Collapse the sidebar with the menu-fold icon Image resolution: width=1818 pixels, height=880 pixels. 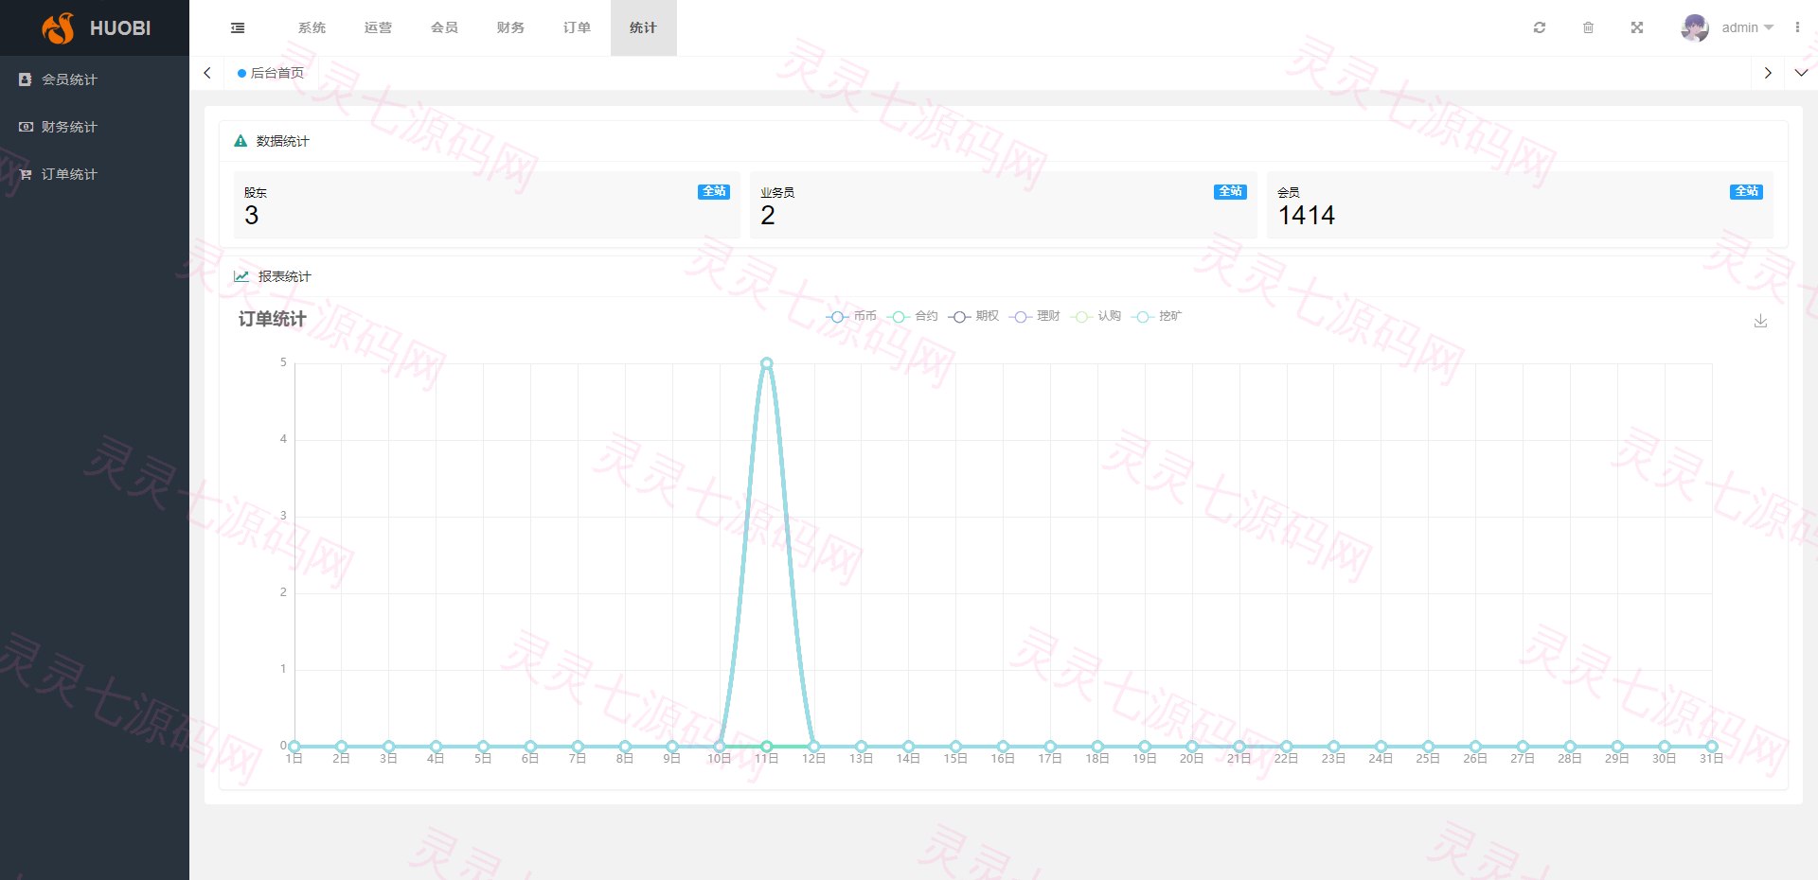[x=238, y=28]
